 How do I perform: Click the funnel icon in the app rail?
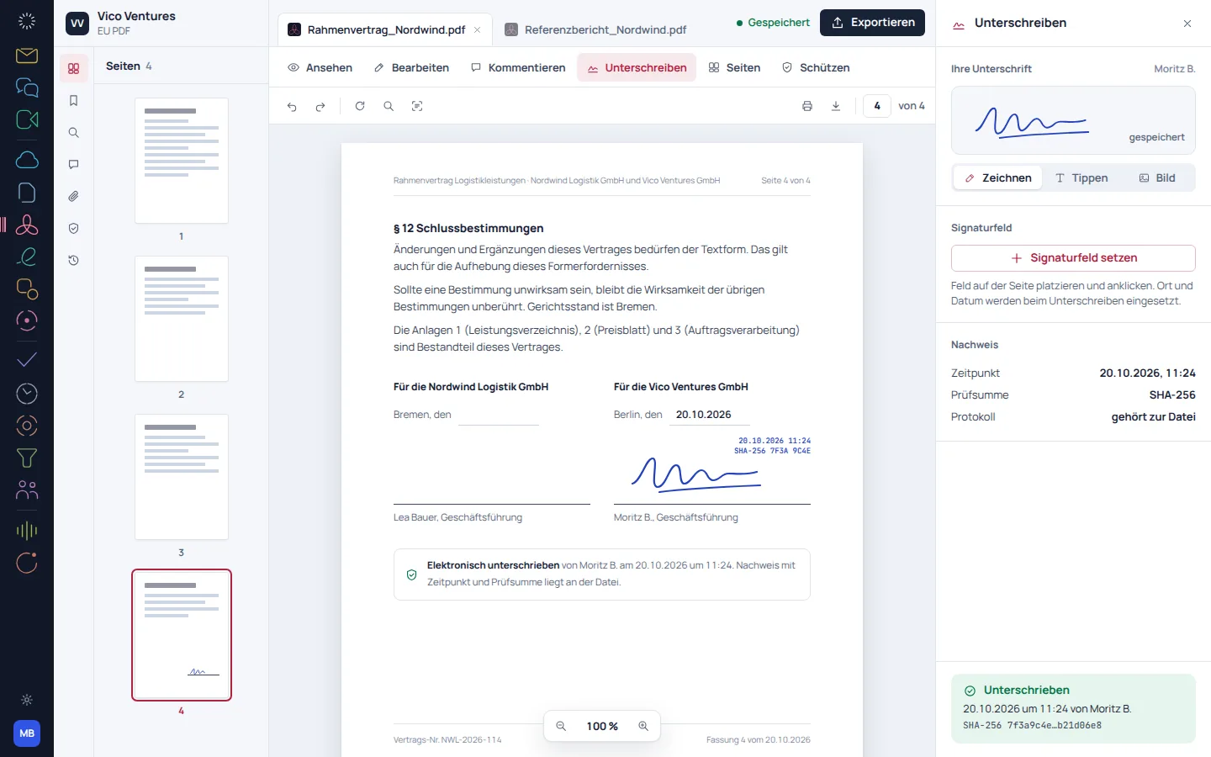point(27,458)
